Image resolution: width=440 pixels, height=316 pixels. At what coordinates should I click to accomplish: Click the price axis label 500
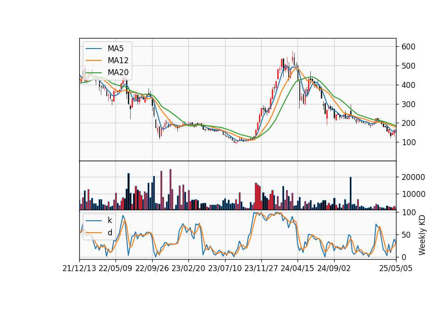point(408,66)
